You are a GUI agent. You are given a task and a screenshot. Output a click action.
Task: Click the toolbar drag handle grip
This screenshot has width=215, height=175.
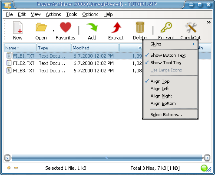point(5,30)
